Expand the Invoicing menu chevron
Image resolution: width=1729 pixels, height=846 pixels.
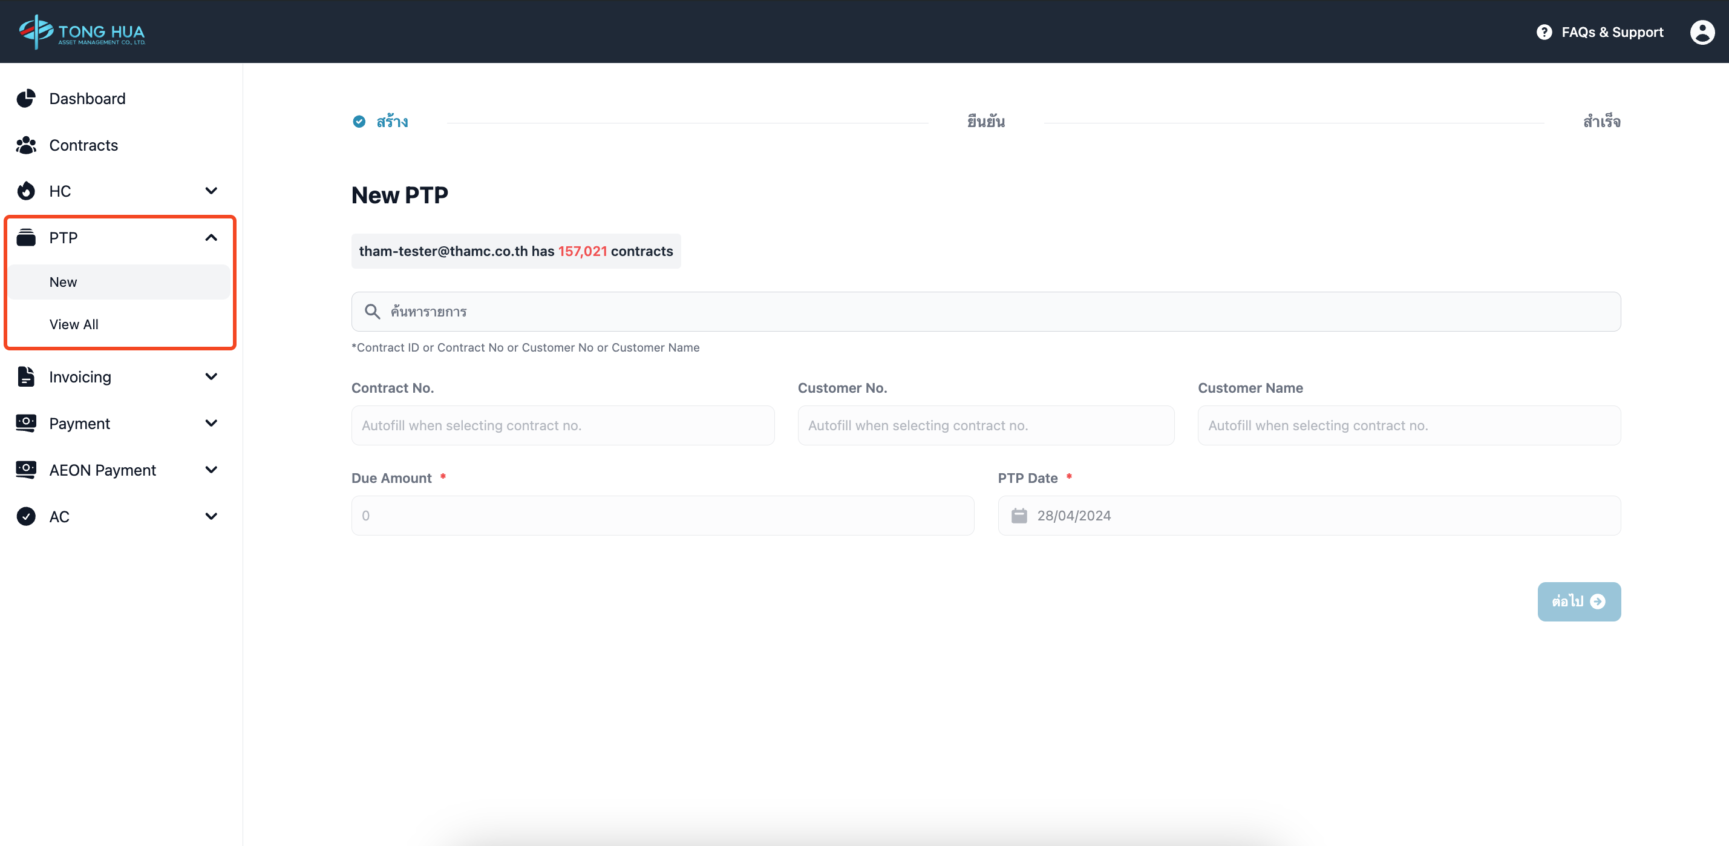click(x=211, y=376)
